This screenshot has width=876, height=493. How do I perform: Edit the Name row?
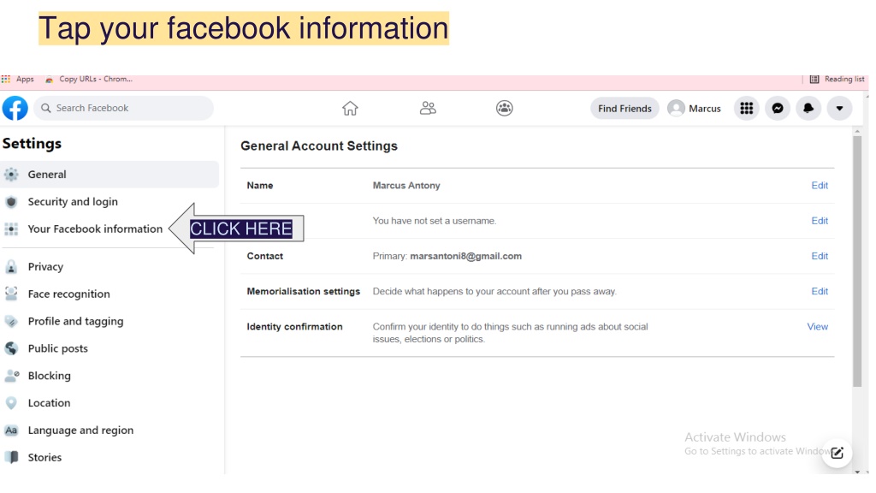coord(820,186)
